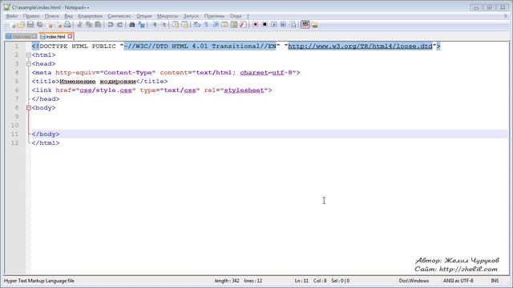Click the user-defined language icon

coord(224,25)
